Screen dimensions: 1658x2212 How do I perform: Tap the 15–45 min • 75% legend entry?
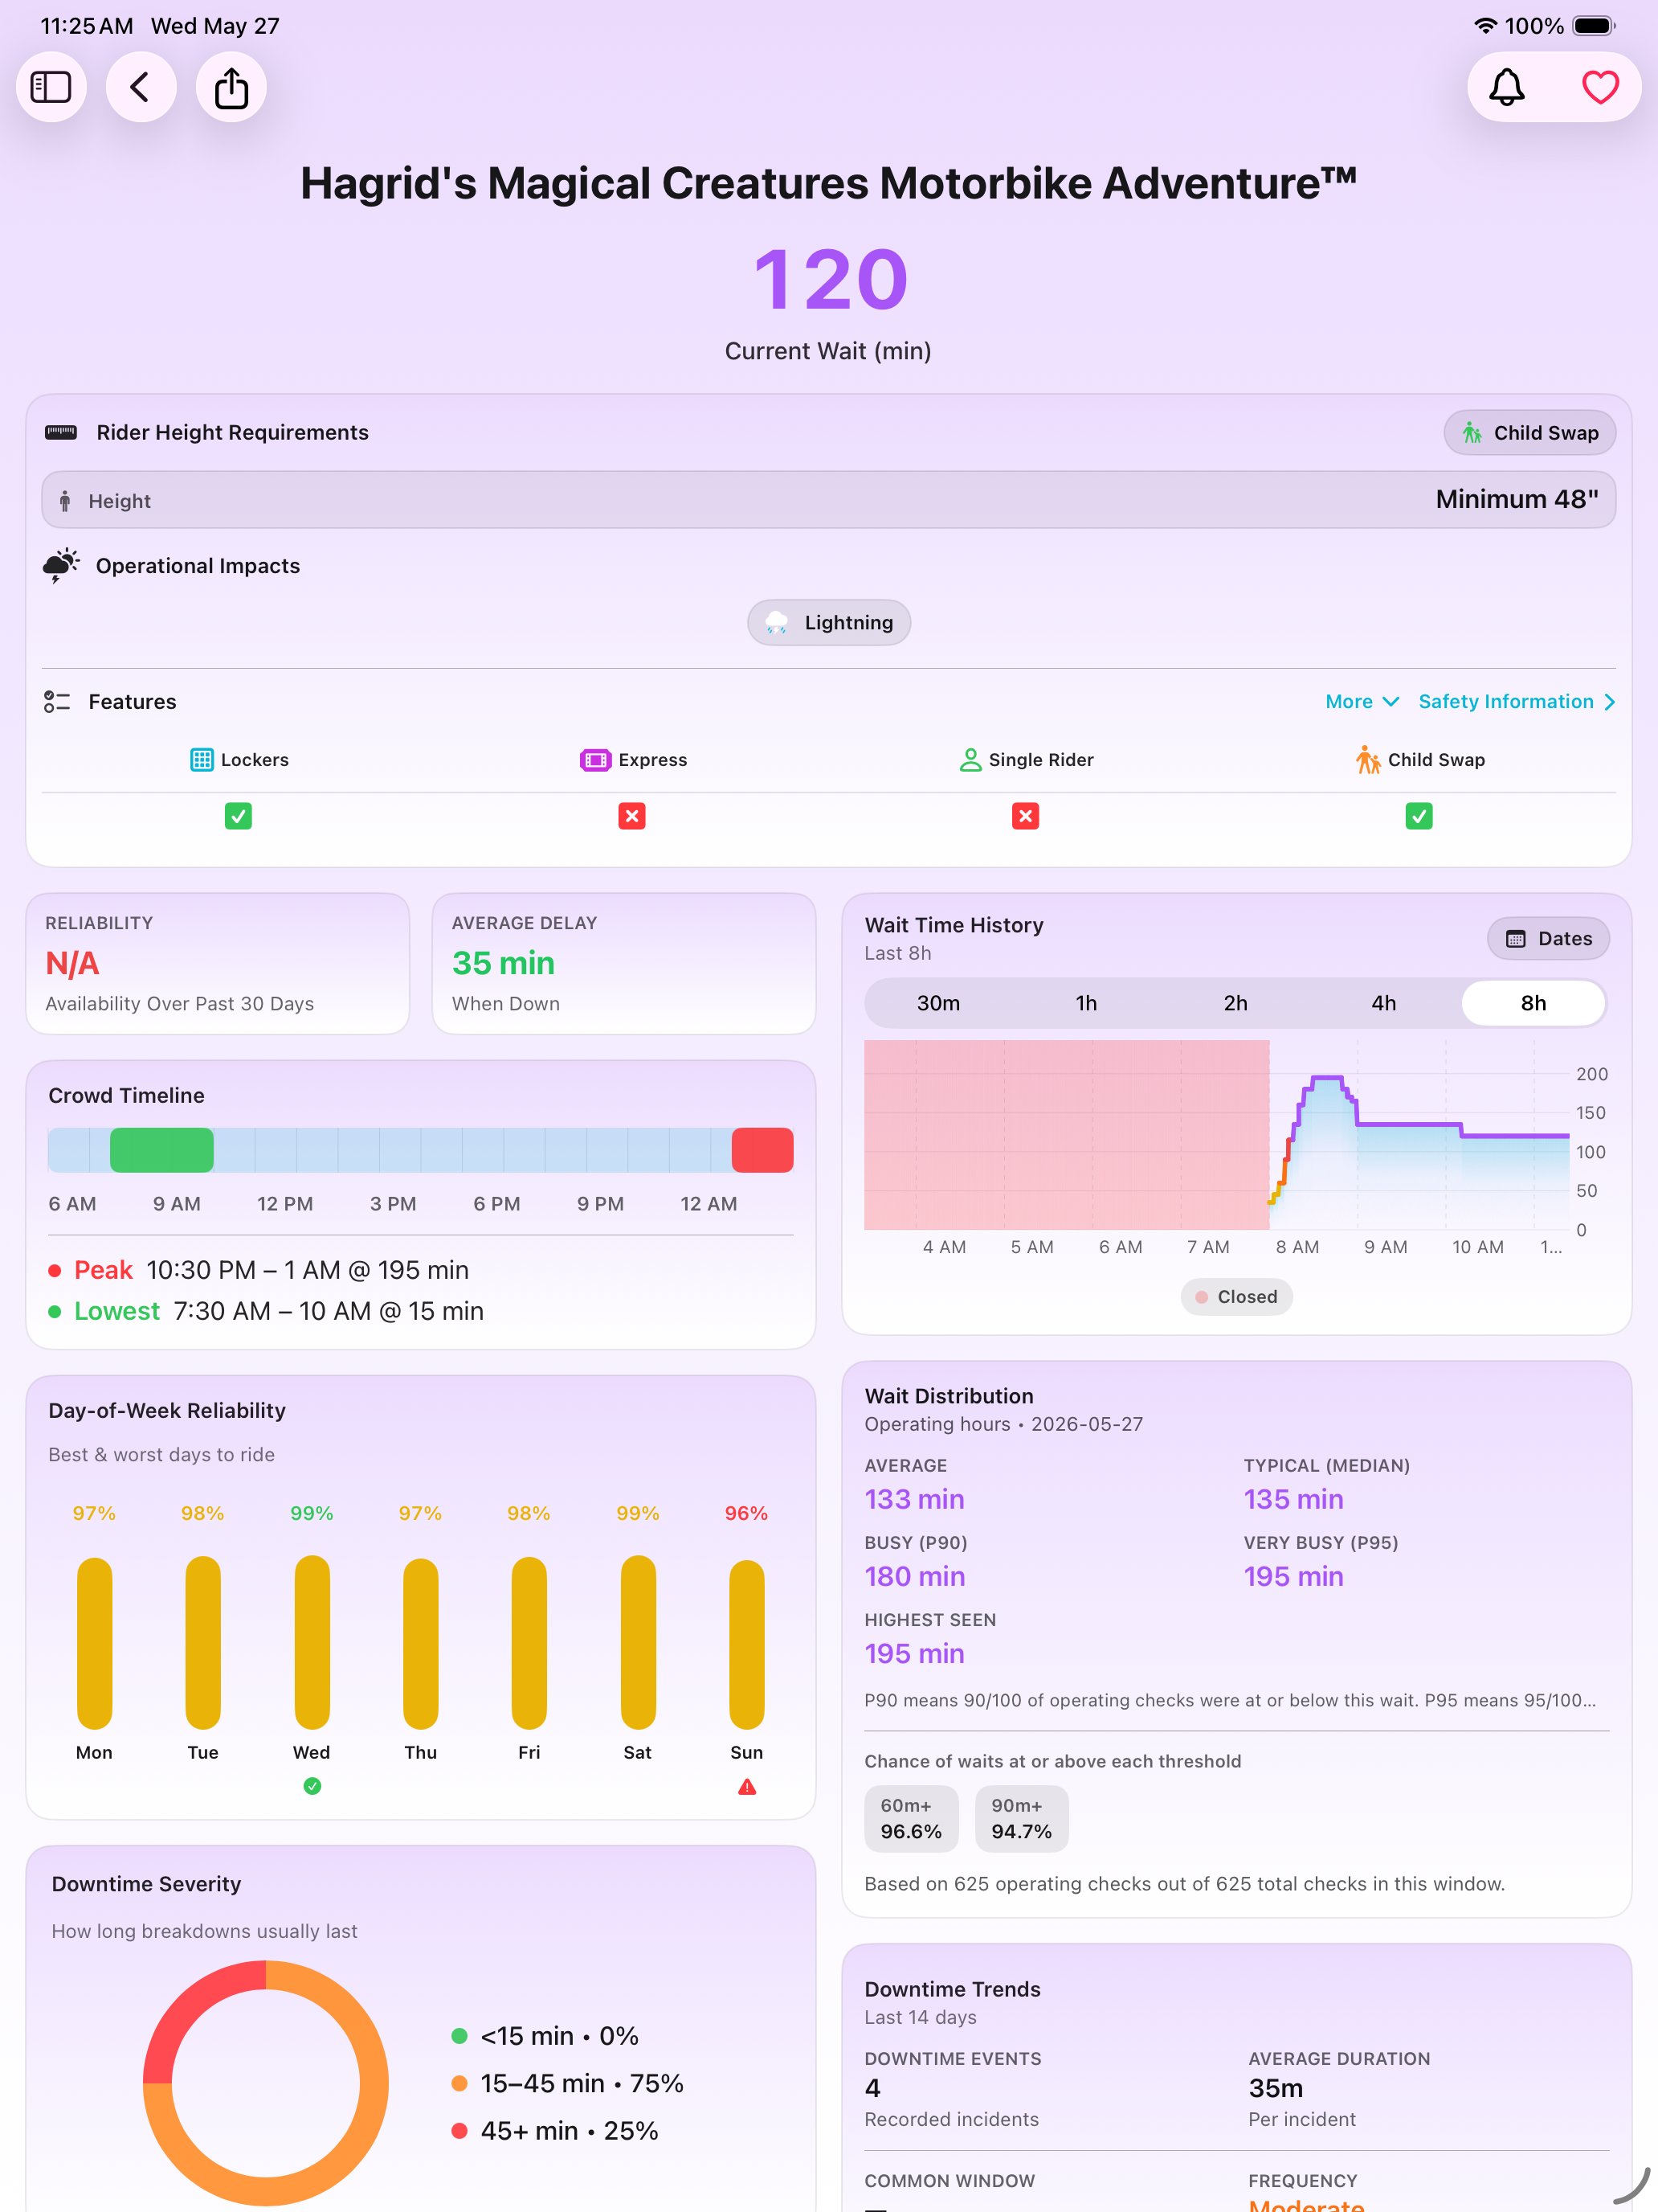(x=568, y=2083)
